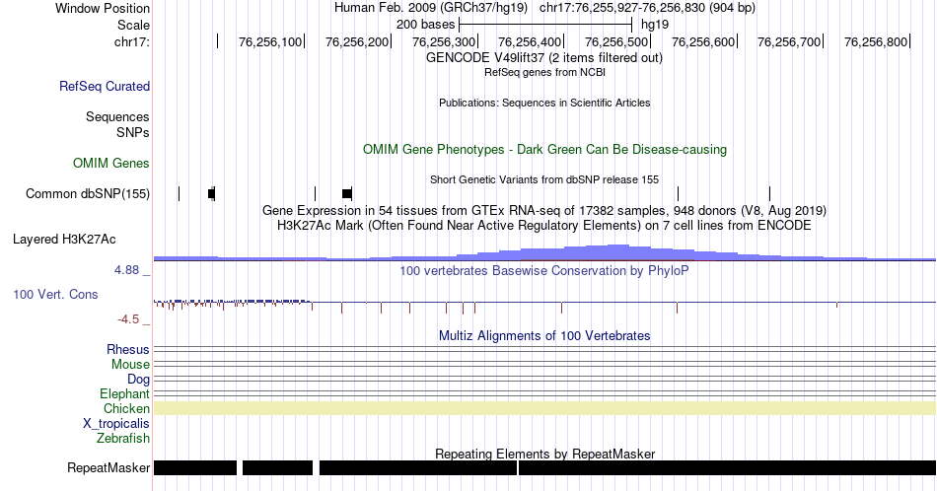Screen dimensions: 937x491
Task: Click thin dbSNP variant tick below 76,256,600 label
Action: pyautogui.click(x=679, y=193)
